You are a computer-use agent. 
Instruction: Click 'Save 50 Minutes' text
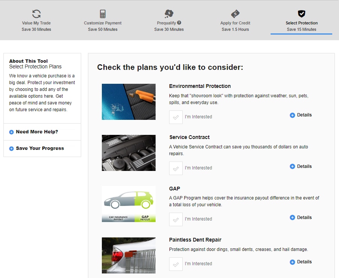(x=103, y=29)
